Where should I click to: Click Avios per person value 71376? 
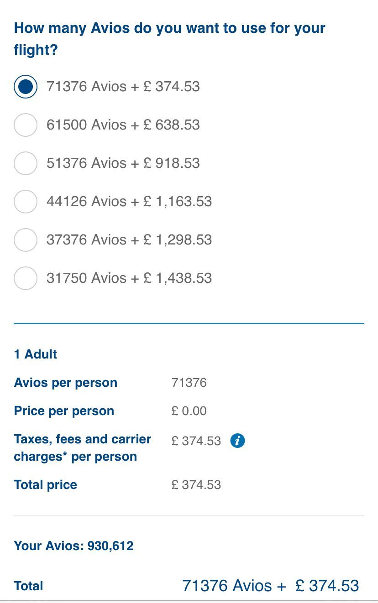point(189,383)
